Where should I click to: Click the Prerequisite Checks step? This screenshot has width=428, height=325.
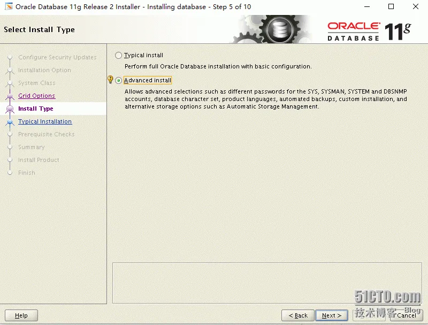point(46,134)
